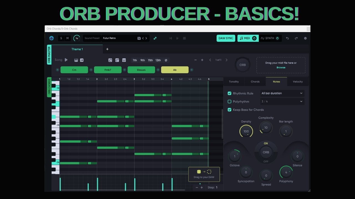The height and width of the screenshot is (199, 355).
Task: Open the ORB MASTER side tab
Action: [x=49, y=55]
